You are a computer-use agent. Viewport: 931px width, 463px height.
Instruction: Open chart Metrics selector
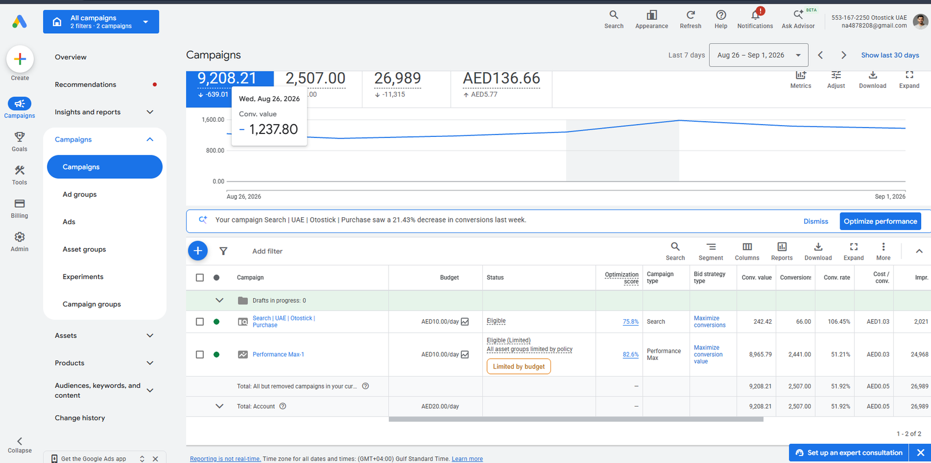801,80
